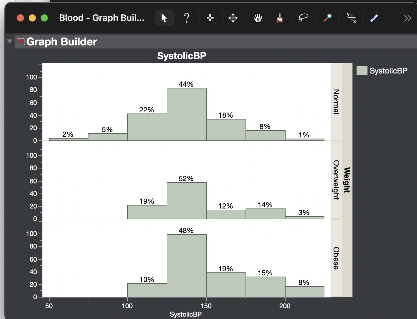Collapse the Graph Builder outline triangle
417x319 pixels.
(x=10, y=42)
